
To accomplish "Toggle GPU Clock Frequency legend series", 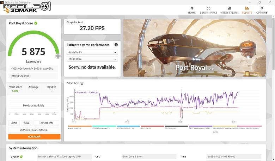I will pos(249,127).
